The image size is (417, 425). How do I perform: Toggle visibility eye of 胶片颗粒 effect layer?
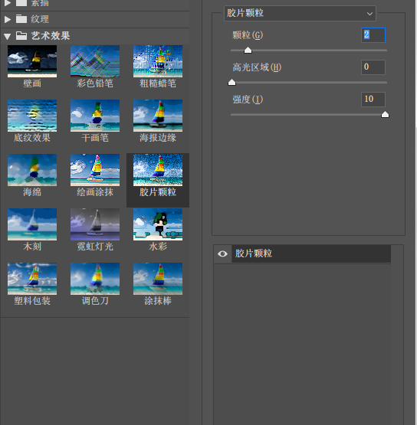222,253
